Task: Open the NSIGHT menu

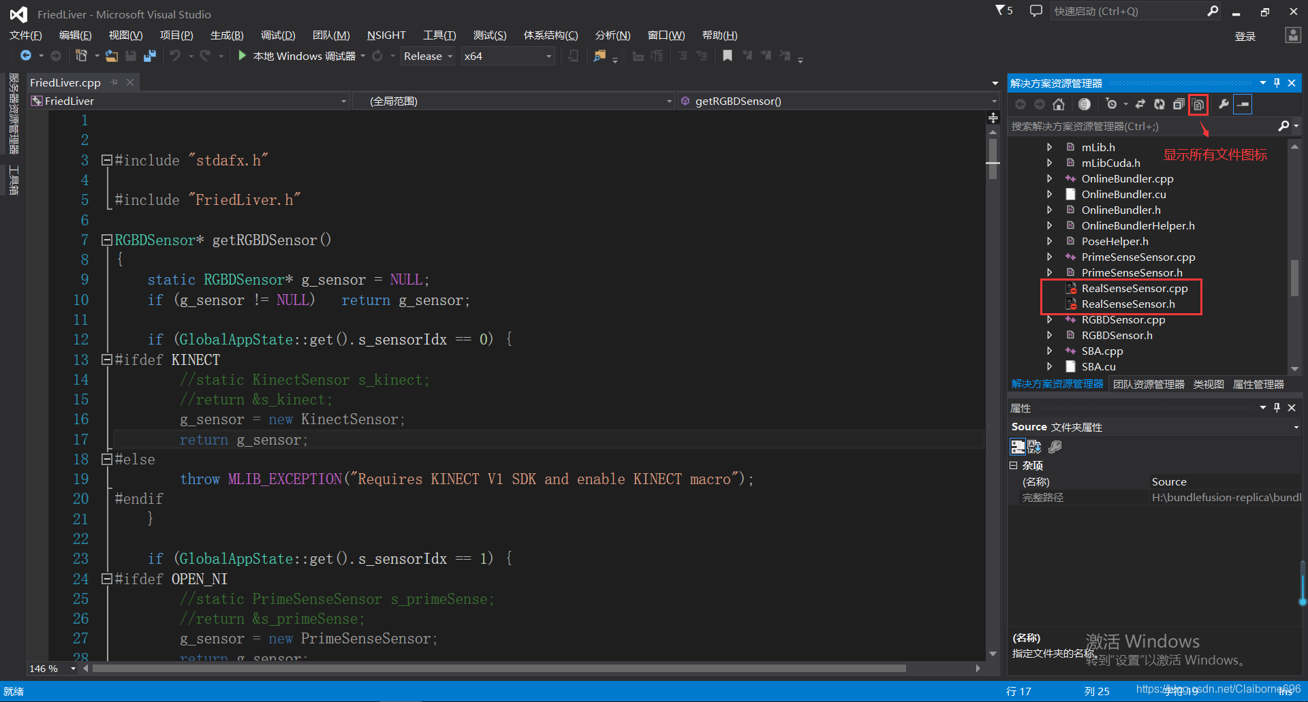Action: click(386, 35)
